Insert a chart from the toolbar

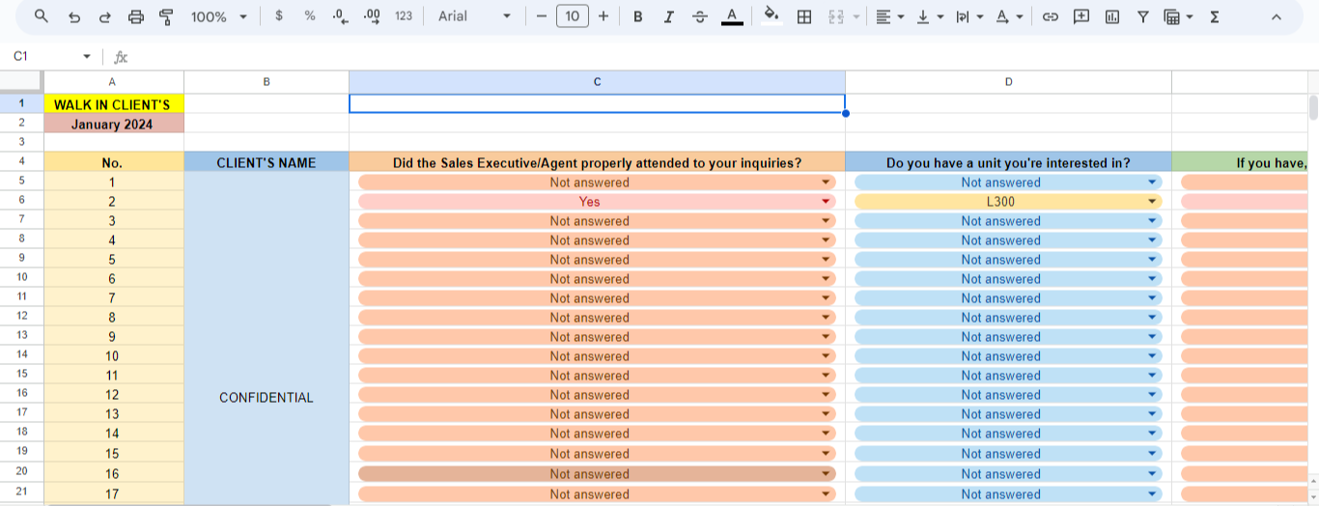(1112, 16)
